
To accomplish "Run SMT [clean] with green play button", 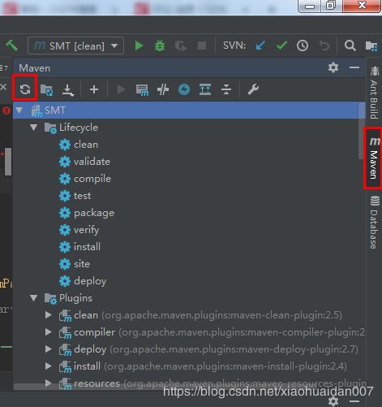I will [x=139, y=45].
